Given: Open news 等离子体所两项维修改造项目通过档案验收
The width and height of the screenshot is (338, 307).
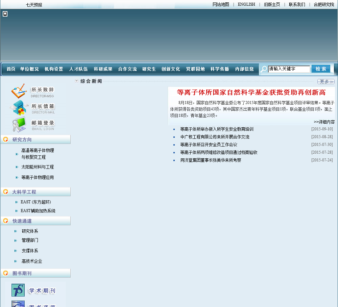Looking at the screenshot, I should (219, 152).
